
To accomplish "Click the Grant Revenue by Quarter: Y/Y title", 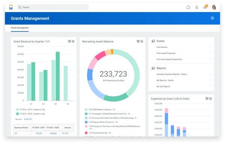I will pos(31,42).
